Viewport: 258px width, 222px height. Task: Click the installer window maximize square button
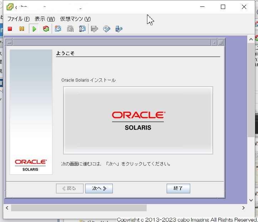pyautogui.click(x=221, y=43)
